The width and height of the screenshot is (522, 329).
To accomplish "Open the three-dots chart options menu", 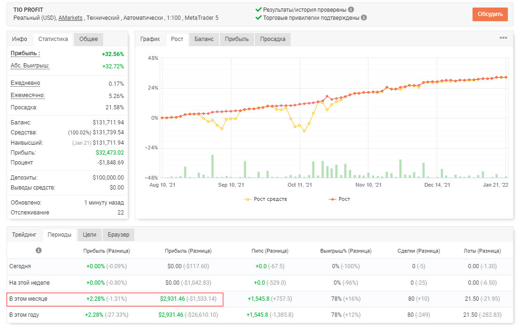I will [503, 38].
